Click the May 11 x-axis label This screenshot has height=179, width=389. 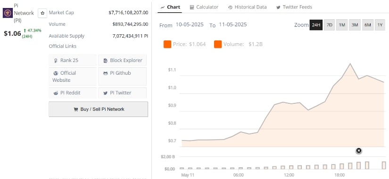[188, 175]
